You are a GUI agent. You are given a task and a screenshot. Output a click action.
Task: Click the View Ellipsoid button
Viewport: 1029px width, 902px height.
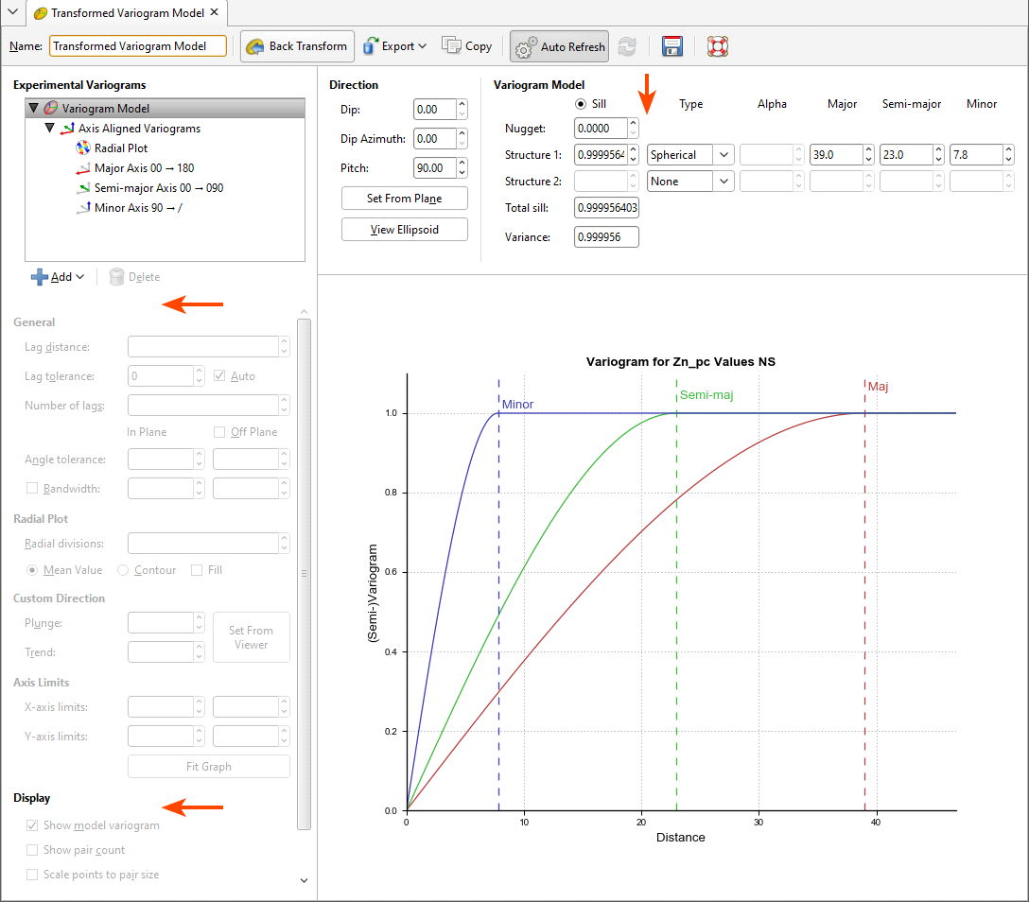(x=404, y=229)
